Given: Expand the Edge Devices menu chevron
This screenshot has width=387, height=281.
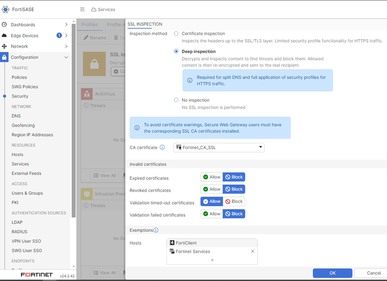Looking at the screenshot, I should (x=66, y=35).
